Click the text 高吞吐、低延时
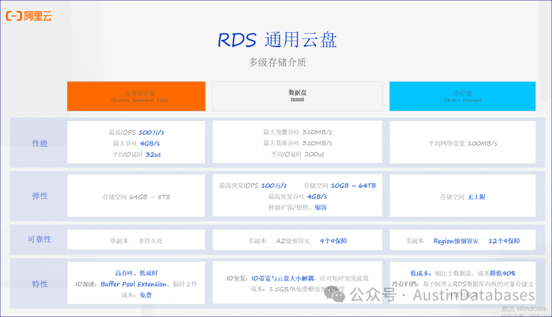 (x=136, y=273)
